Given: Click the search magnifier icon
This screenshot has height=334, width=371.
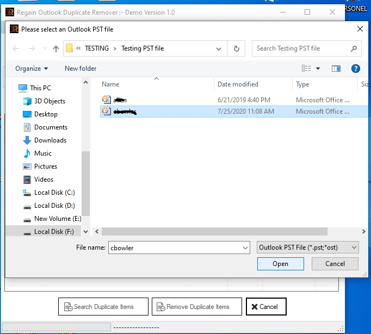Looking at the screenshot, I should tap(354, 48).
